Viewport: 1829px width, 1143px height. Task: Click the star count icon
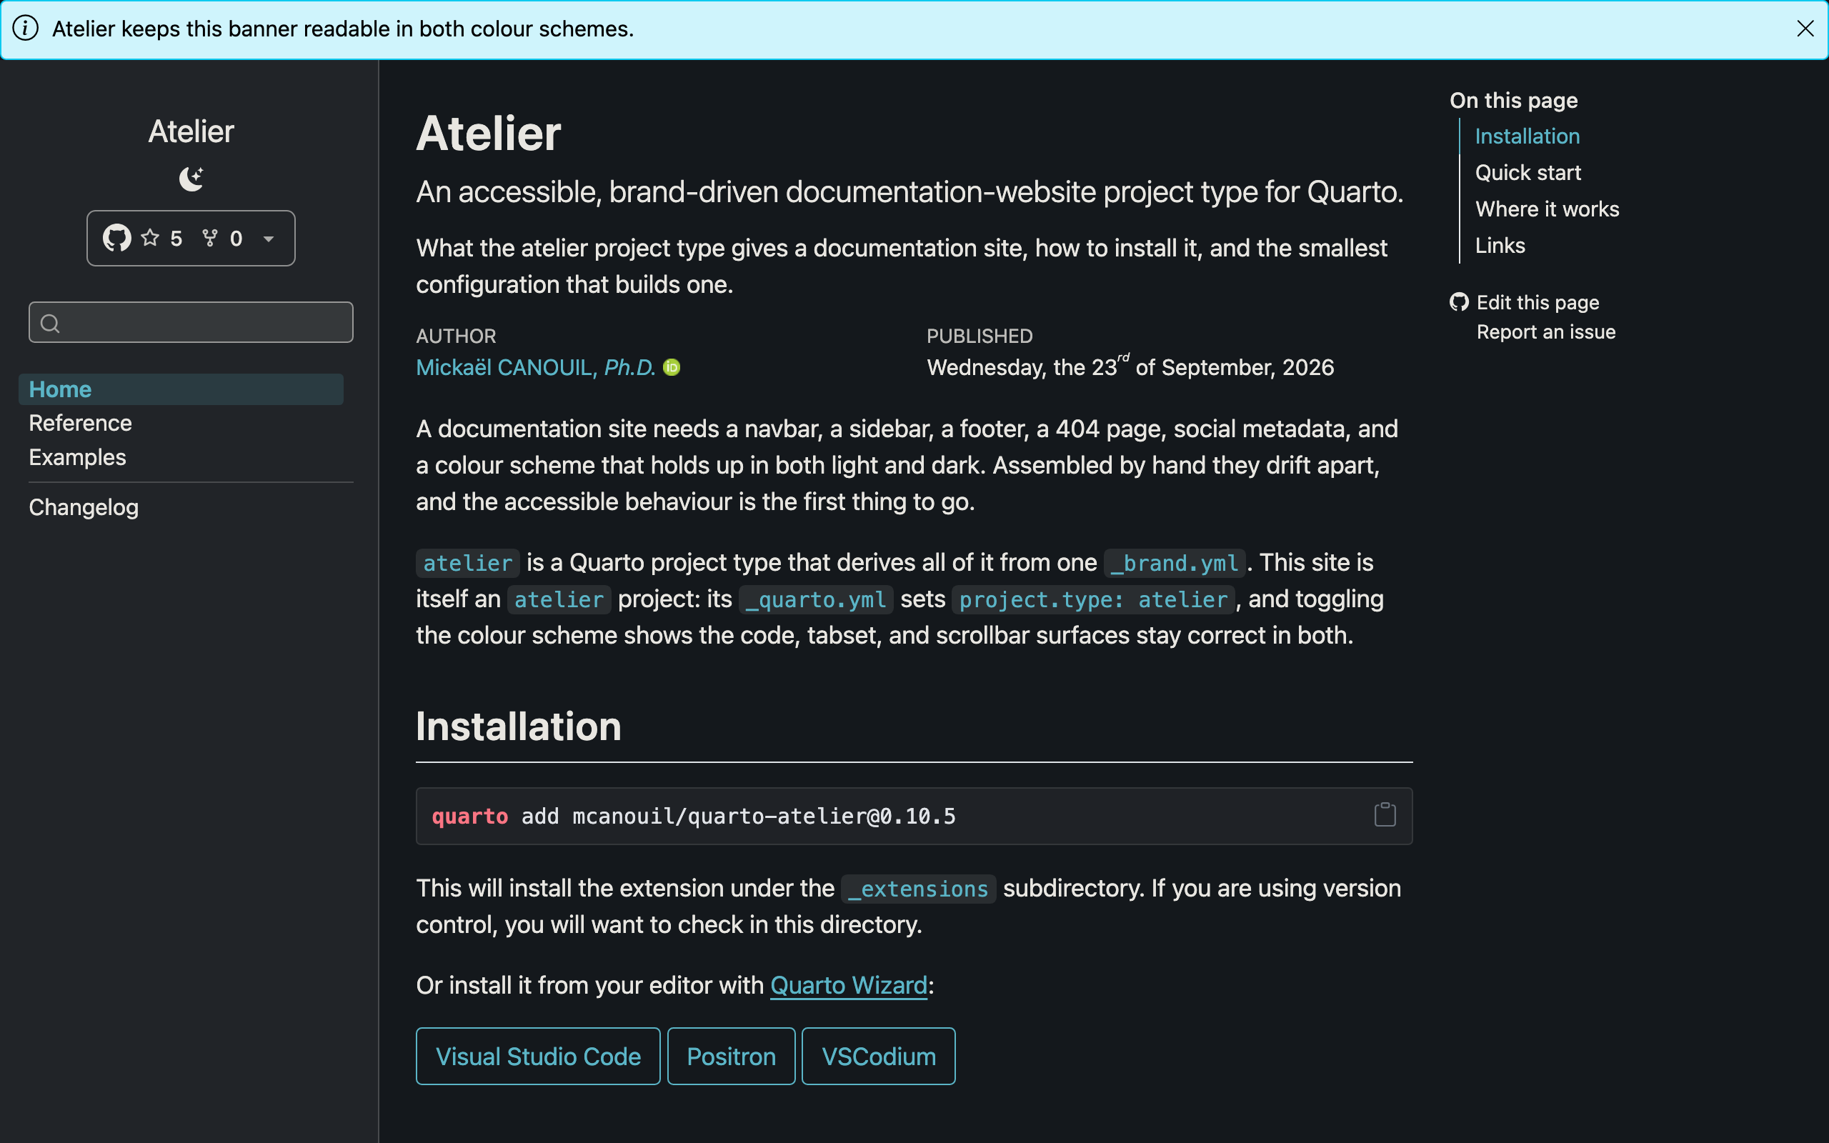click(x=151, y=238)
